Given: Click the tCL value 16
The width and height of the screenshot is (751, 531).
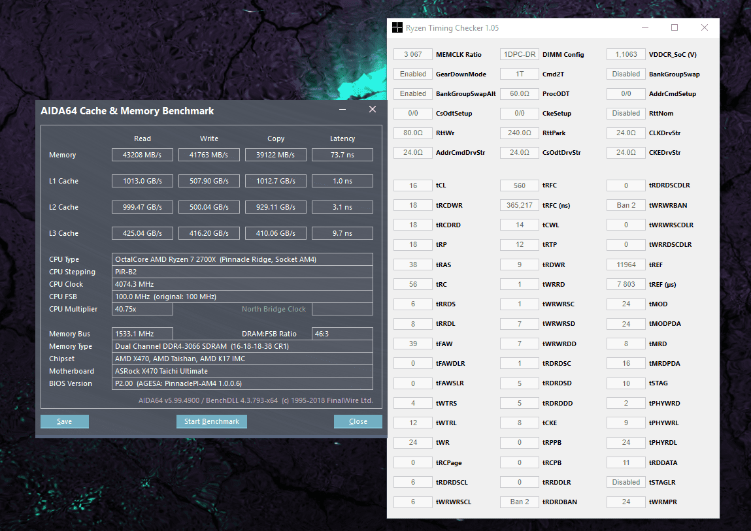Looking at the screenshot, I should 413,185.
